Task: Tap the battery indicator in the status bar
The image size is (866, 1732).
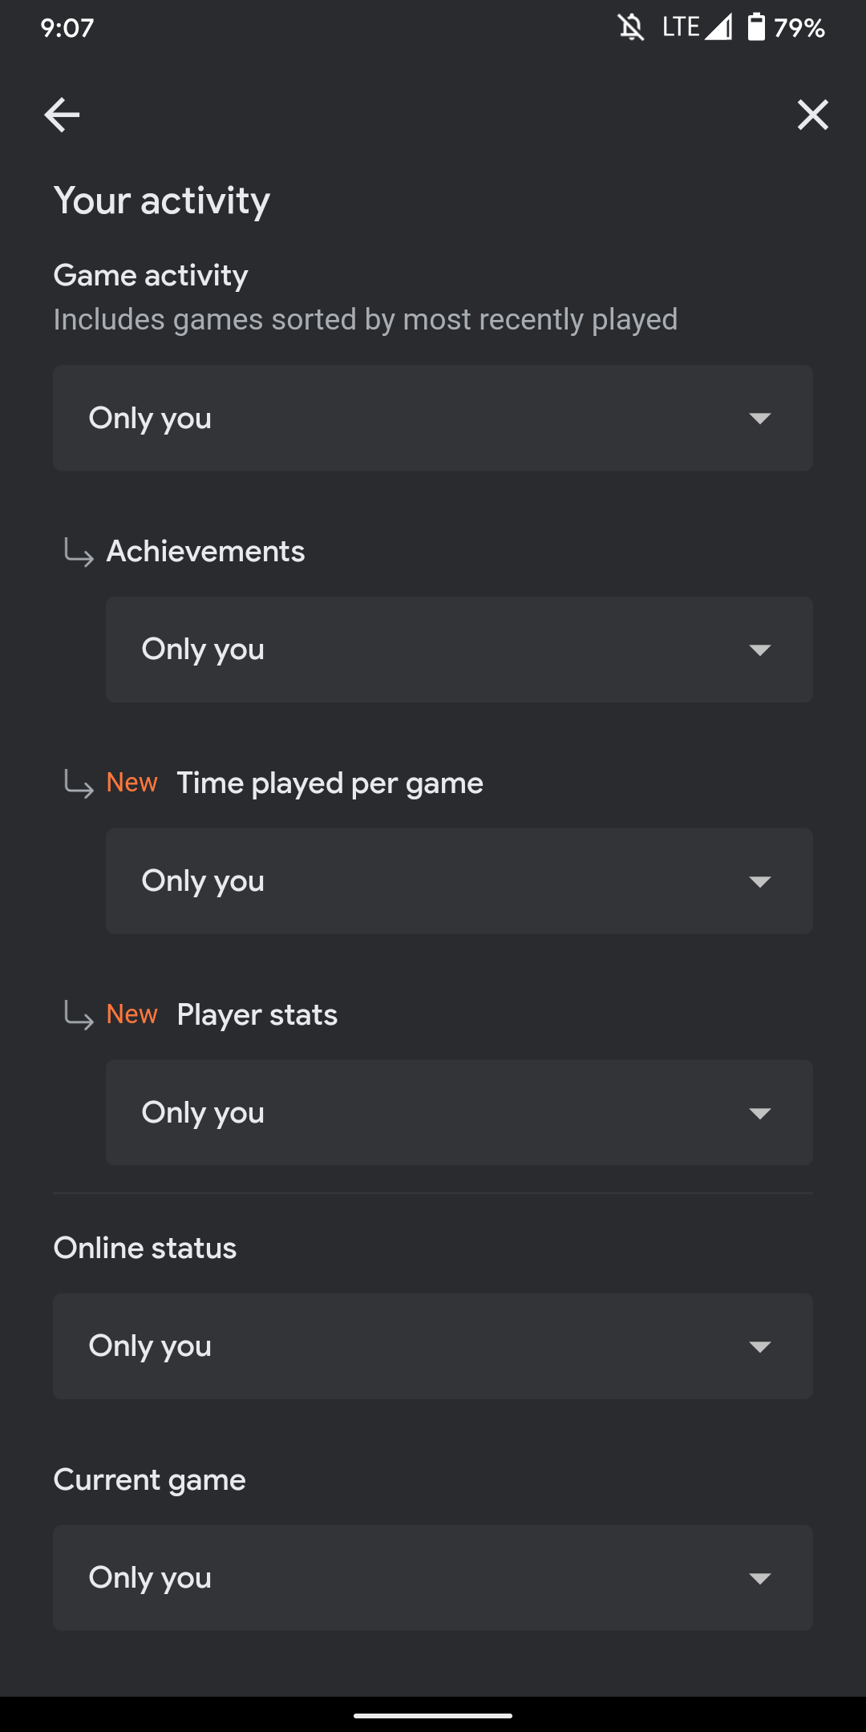Action: [755, 28]
